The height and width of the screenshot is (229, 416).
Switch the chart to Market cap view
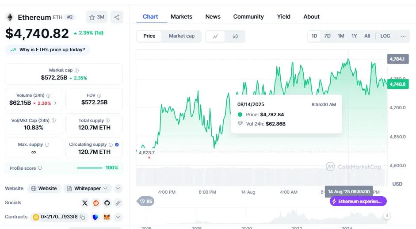tap(181, 36)
